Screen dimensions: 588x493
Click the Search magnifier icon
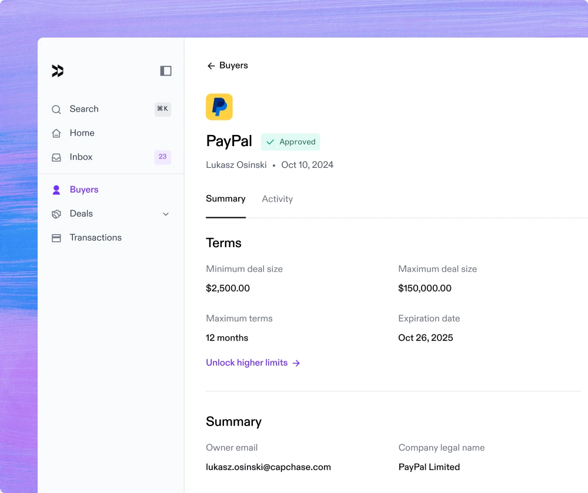(x=56, y=109)
